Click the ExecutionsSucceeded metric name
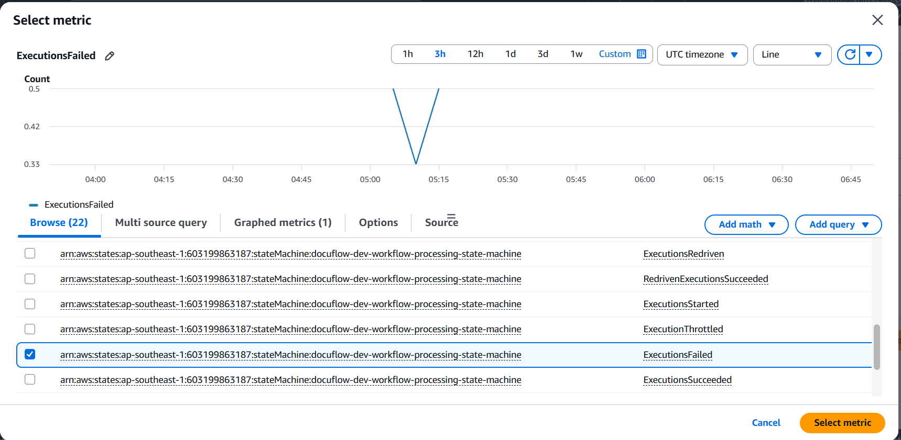Viewport: 901px width, 440px height. pyautogui.click(x=687, y=380)
